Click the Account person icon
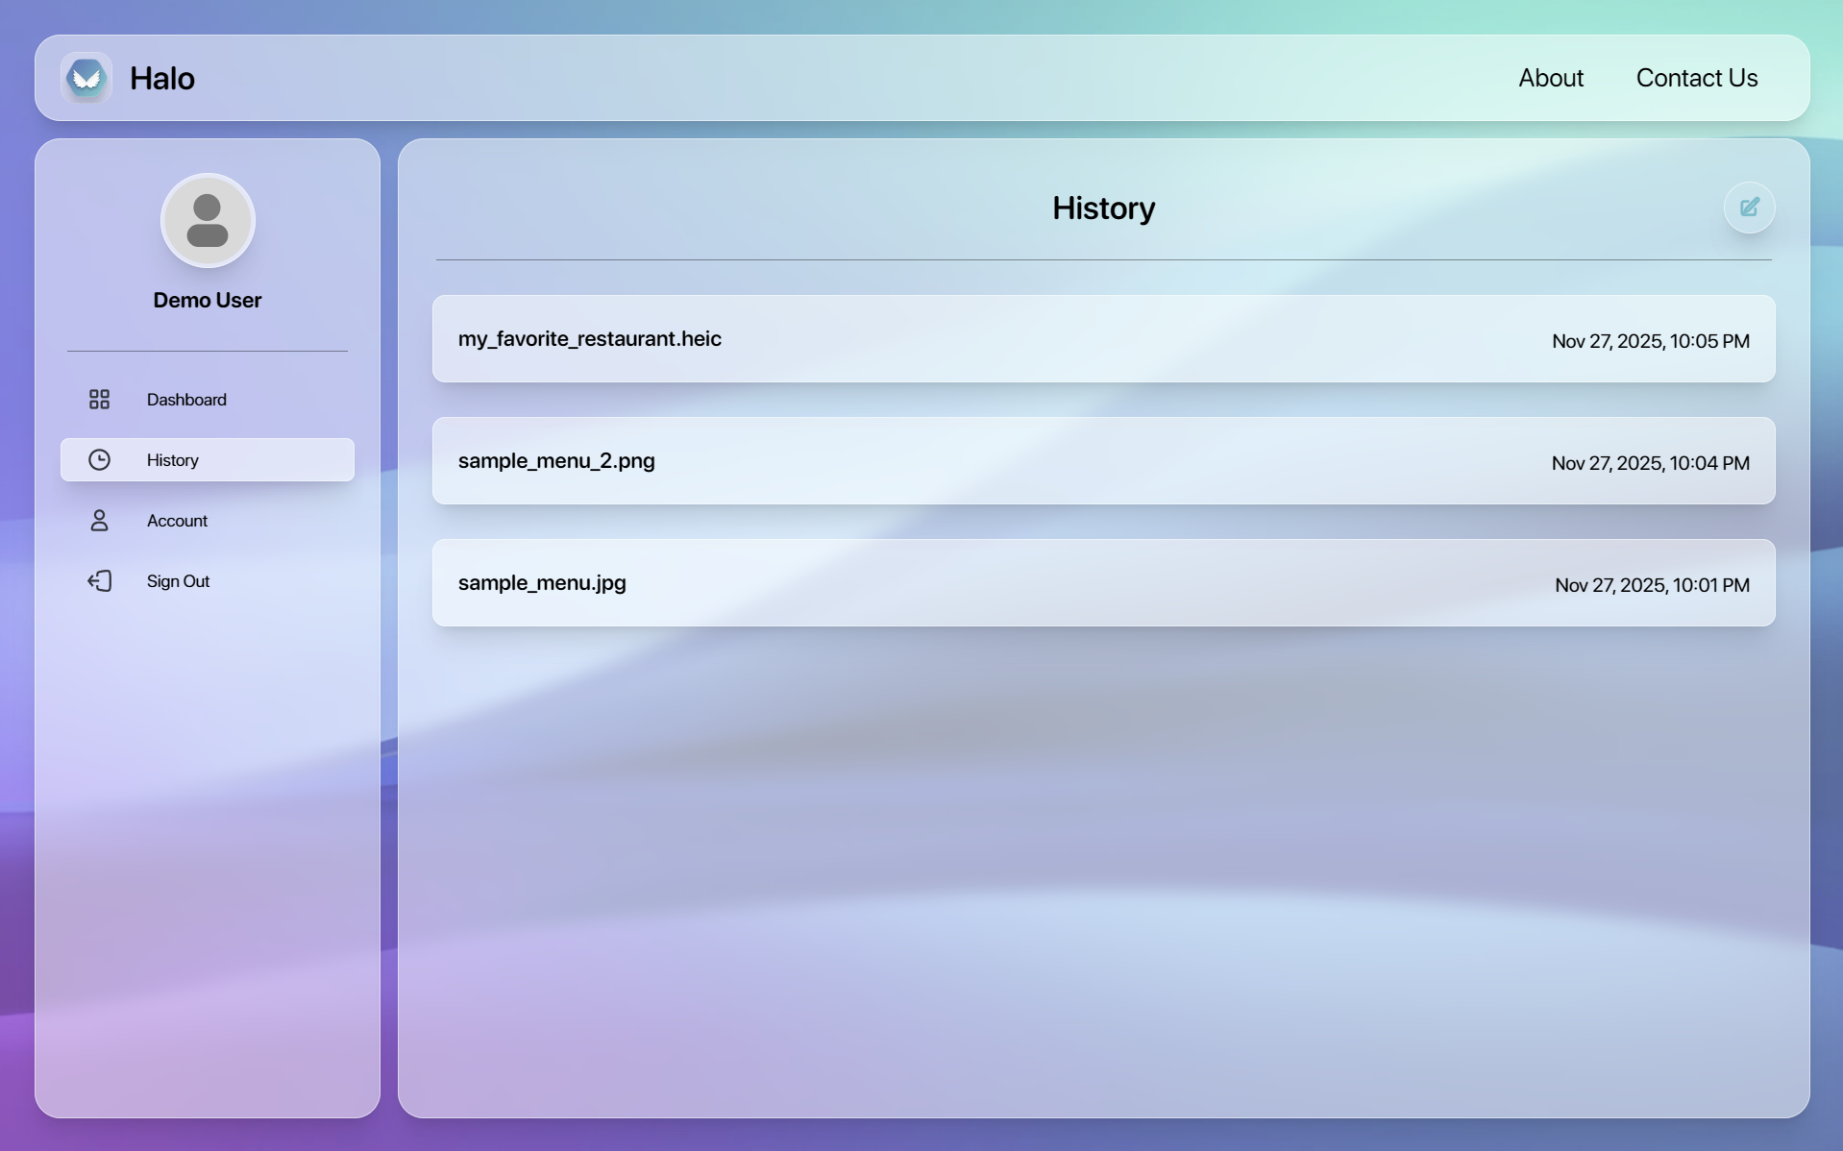The height and width of the screenshot is (1151, 1843). 99,521
